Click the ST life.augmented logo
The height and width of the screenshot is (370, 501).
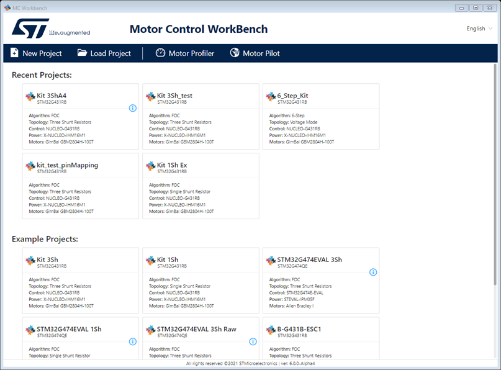click(51, 29)
